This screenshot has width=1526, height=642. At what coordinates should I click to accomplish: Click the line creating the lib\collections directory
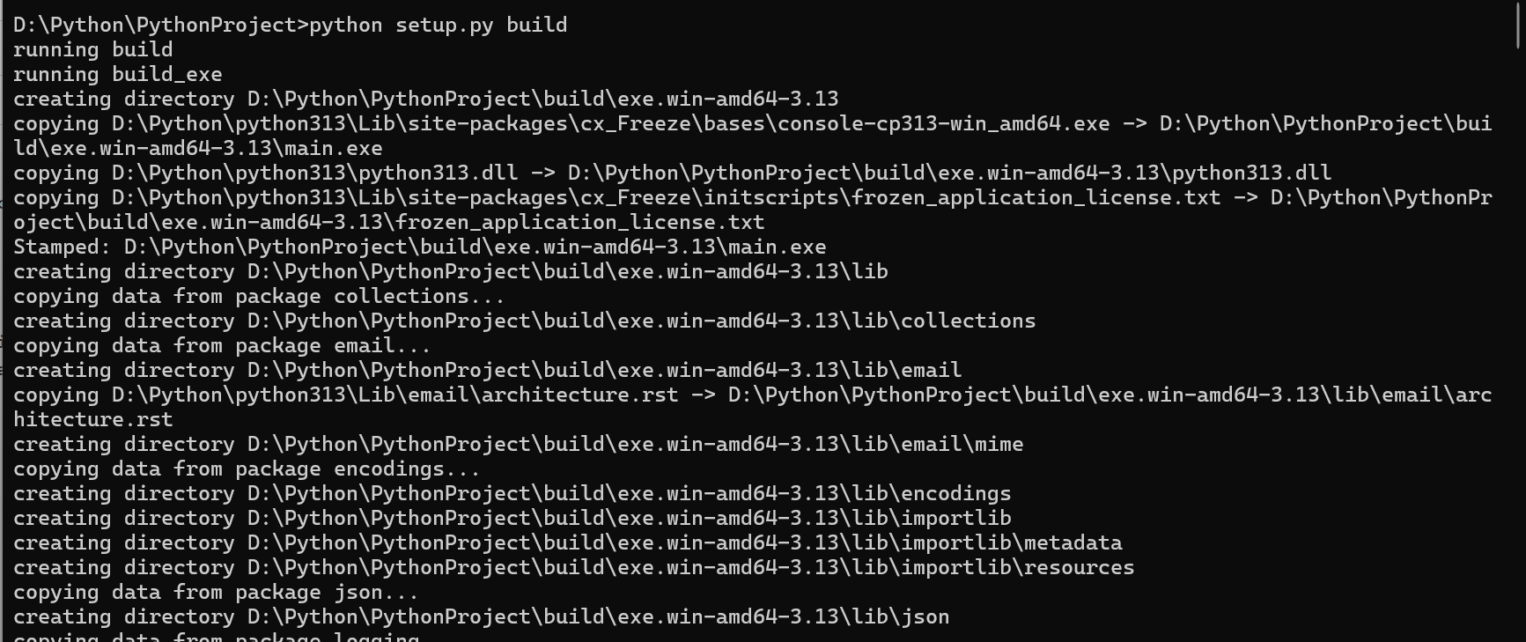point(524,321)
